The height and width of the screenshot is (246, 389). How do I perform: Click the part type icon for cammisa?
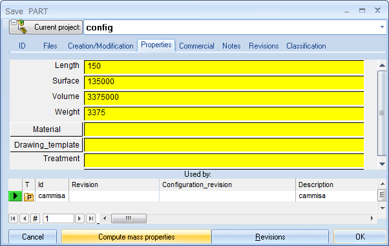[29, 197]
